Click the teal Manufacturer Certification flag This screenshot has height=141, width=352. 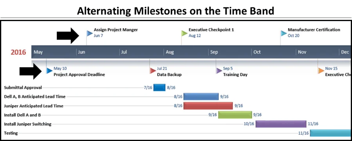pos(284,33)
